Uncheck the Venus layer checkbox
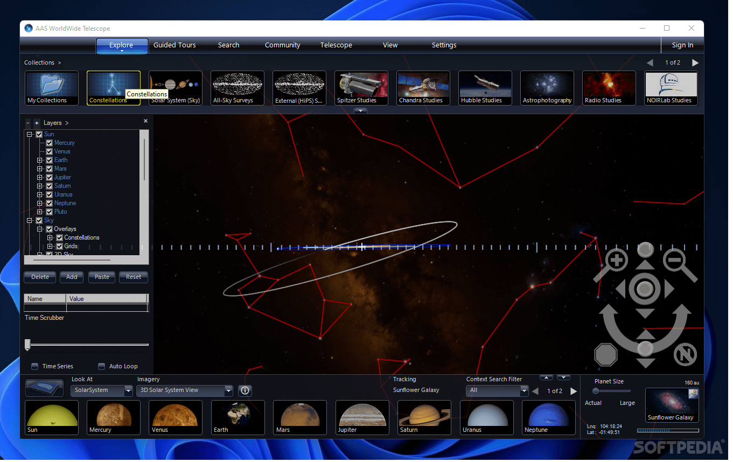 point(50,152)
